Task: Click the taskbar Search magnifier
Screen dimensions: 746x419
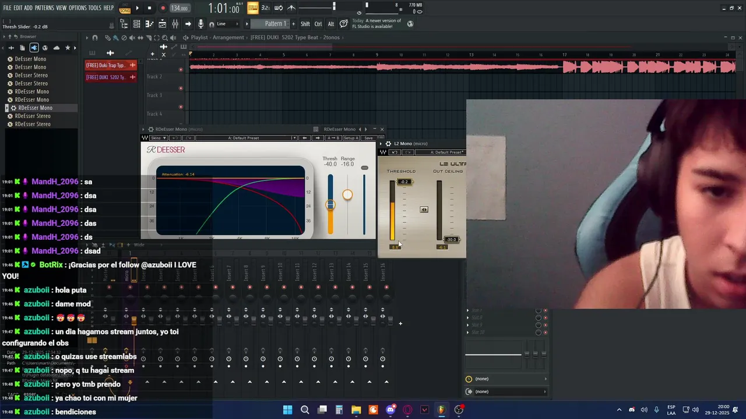Action: 305,410
